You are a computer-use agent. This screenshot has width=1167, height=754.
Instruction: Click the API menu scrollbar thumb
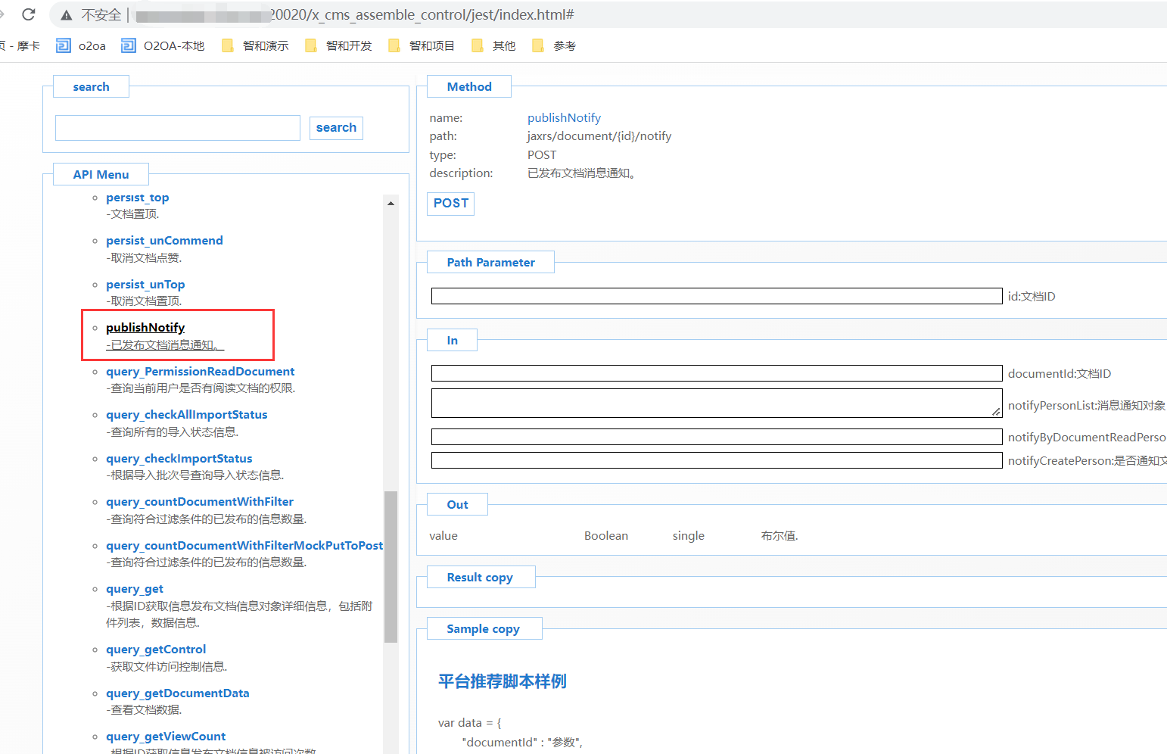(x=391, y=566)
